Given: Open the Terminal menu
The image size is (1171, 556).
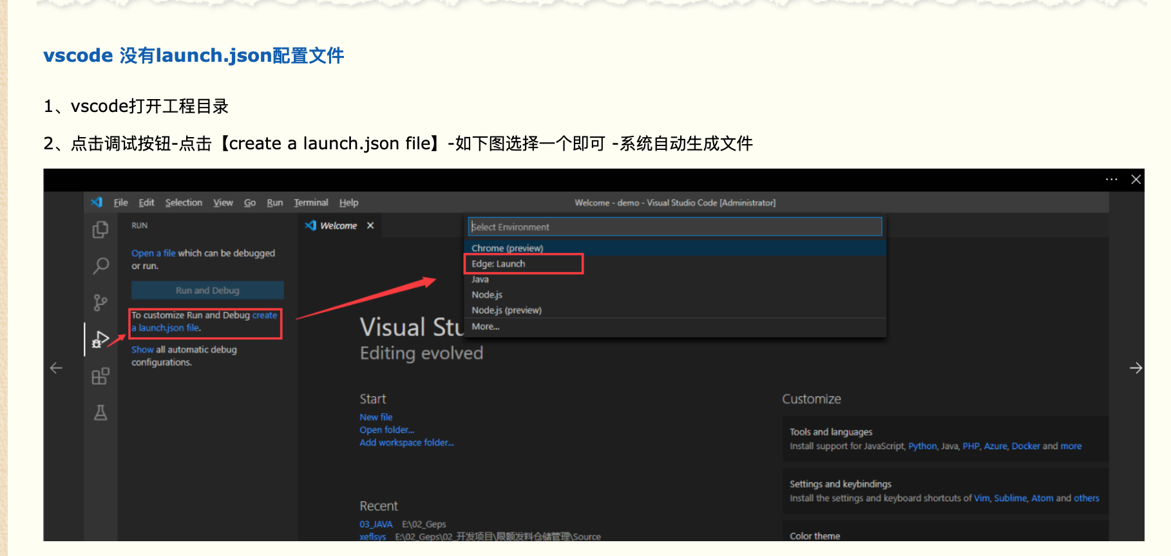Looking at the screenshot, I should click(x=311, y=203).
